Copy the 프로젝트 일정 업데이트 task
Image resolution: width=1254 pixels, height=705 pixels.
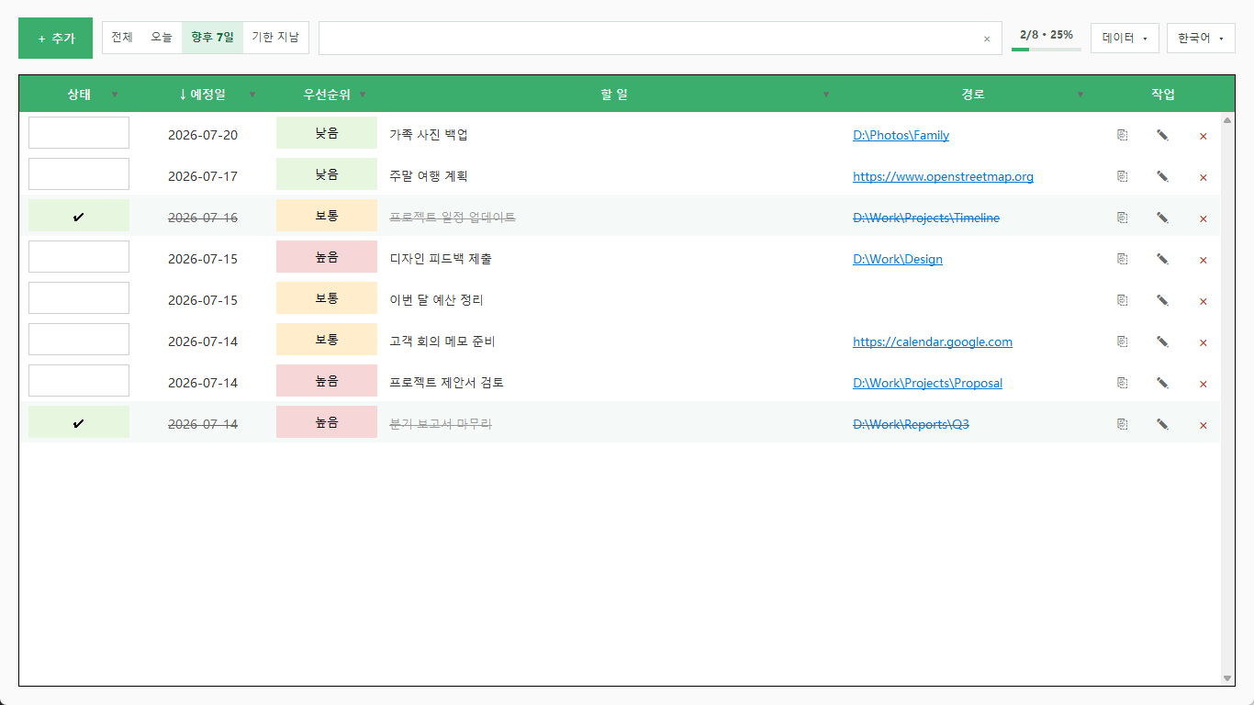pos(1122,218)
